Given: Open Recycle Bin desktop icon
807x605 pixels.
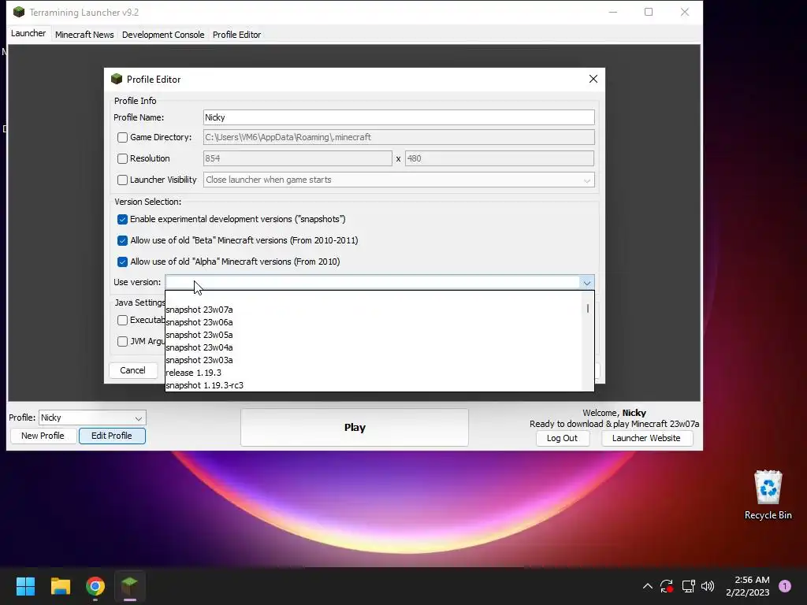Looking at the screenshot, I should (768, 495).
